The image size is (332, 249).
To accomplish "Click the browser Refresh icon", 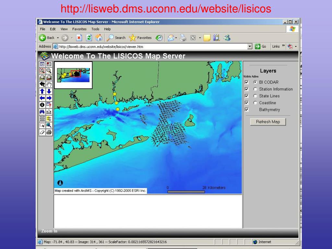I will [89, 38].
